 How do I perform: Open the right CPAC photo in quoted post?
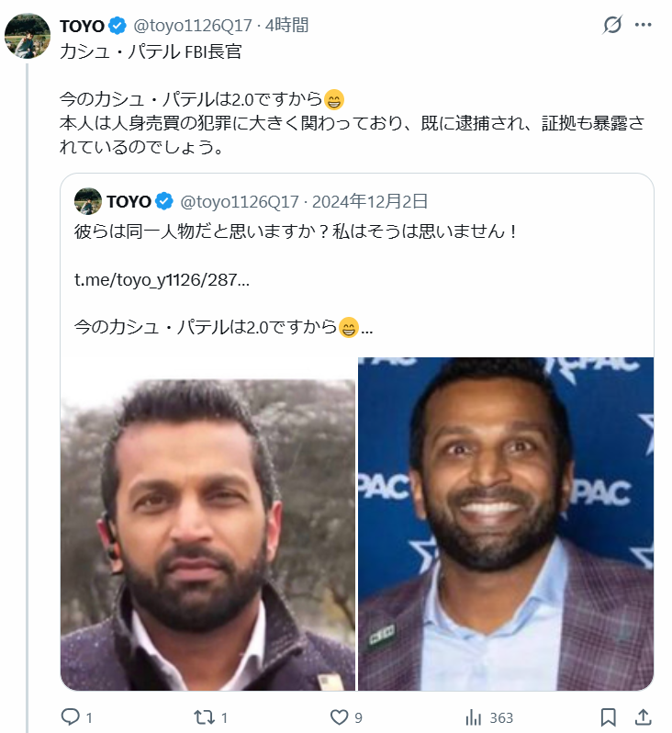point(506,524)
